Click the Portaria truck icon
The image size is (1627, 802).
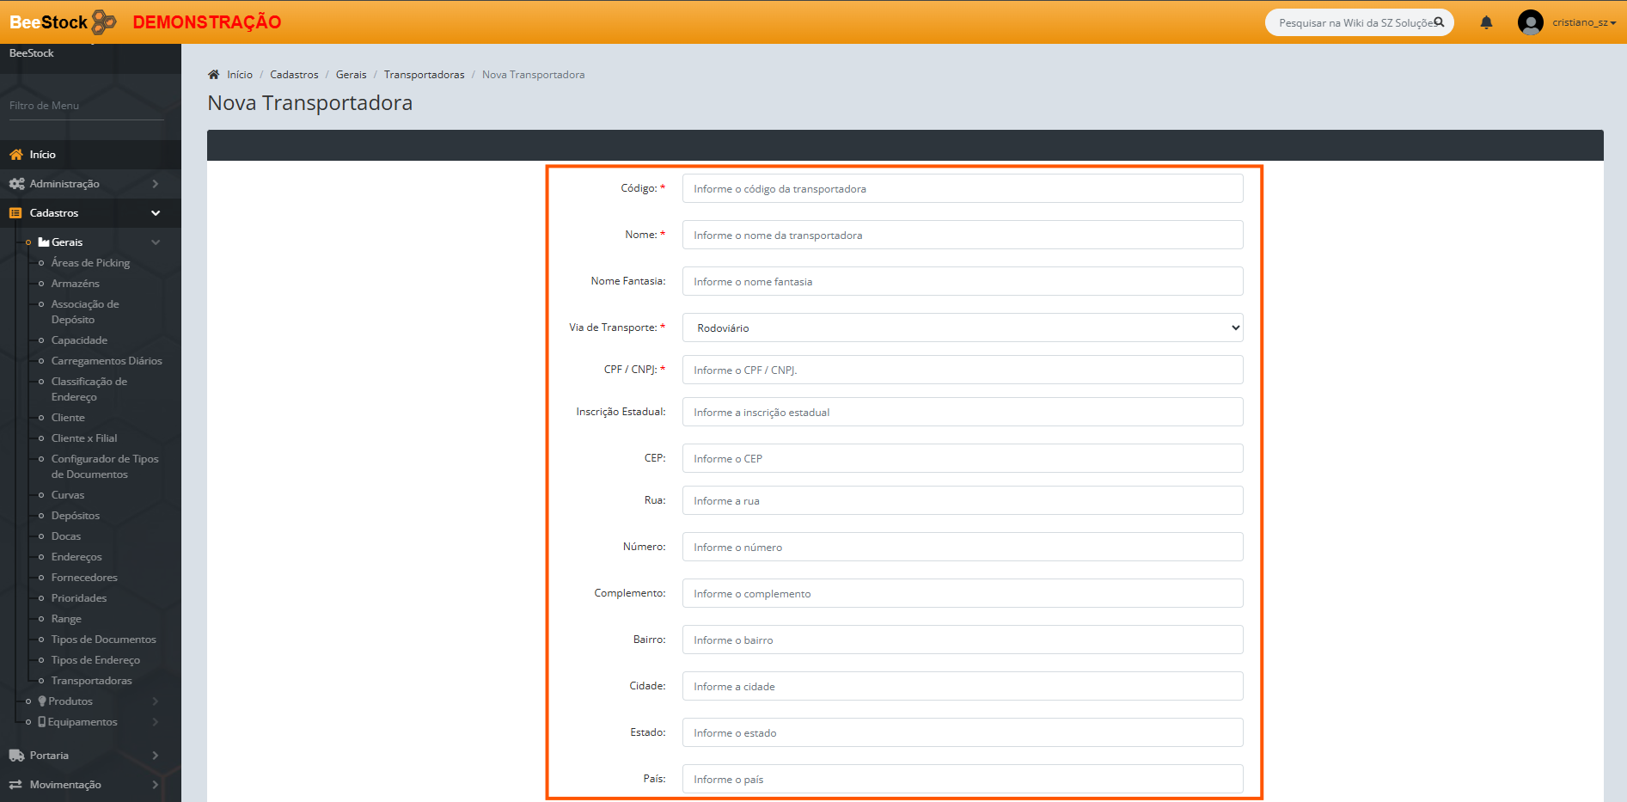pyautogui.click(x=16, y=756)
